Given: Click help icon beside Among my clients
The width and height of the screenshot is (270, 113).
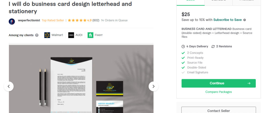Looking at the screenshot, I should tap(37, 35).
